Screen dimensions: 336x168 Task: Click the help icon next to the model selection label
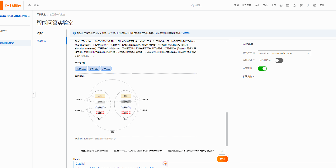[x=254, y=53]
